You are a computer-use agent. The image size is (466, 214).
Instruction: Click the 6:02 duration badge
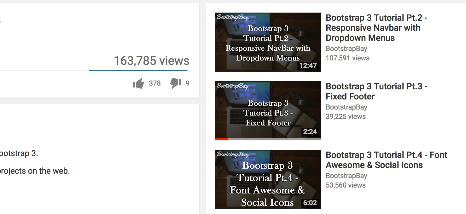(x=310, y=203)
